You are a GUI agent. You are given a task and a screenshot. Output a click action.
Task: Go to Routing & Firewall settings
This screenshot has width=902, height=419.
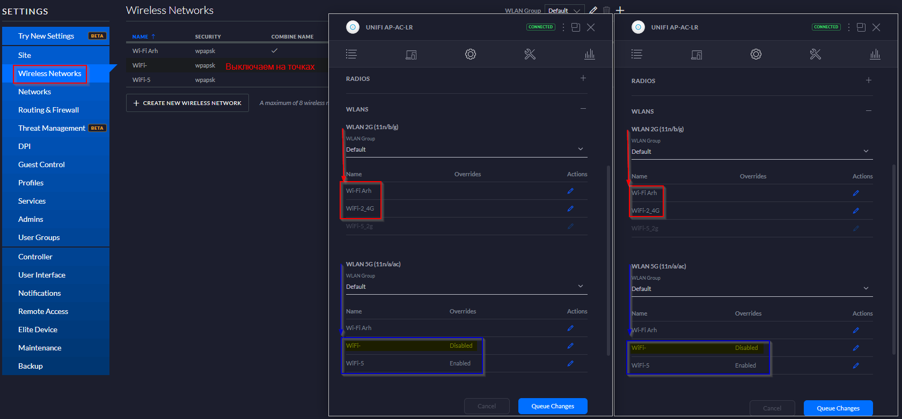(48, 110)
